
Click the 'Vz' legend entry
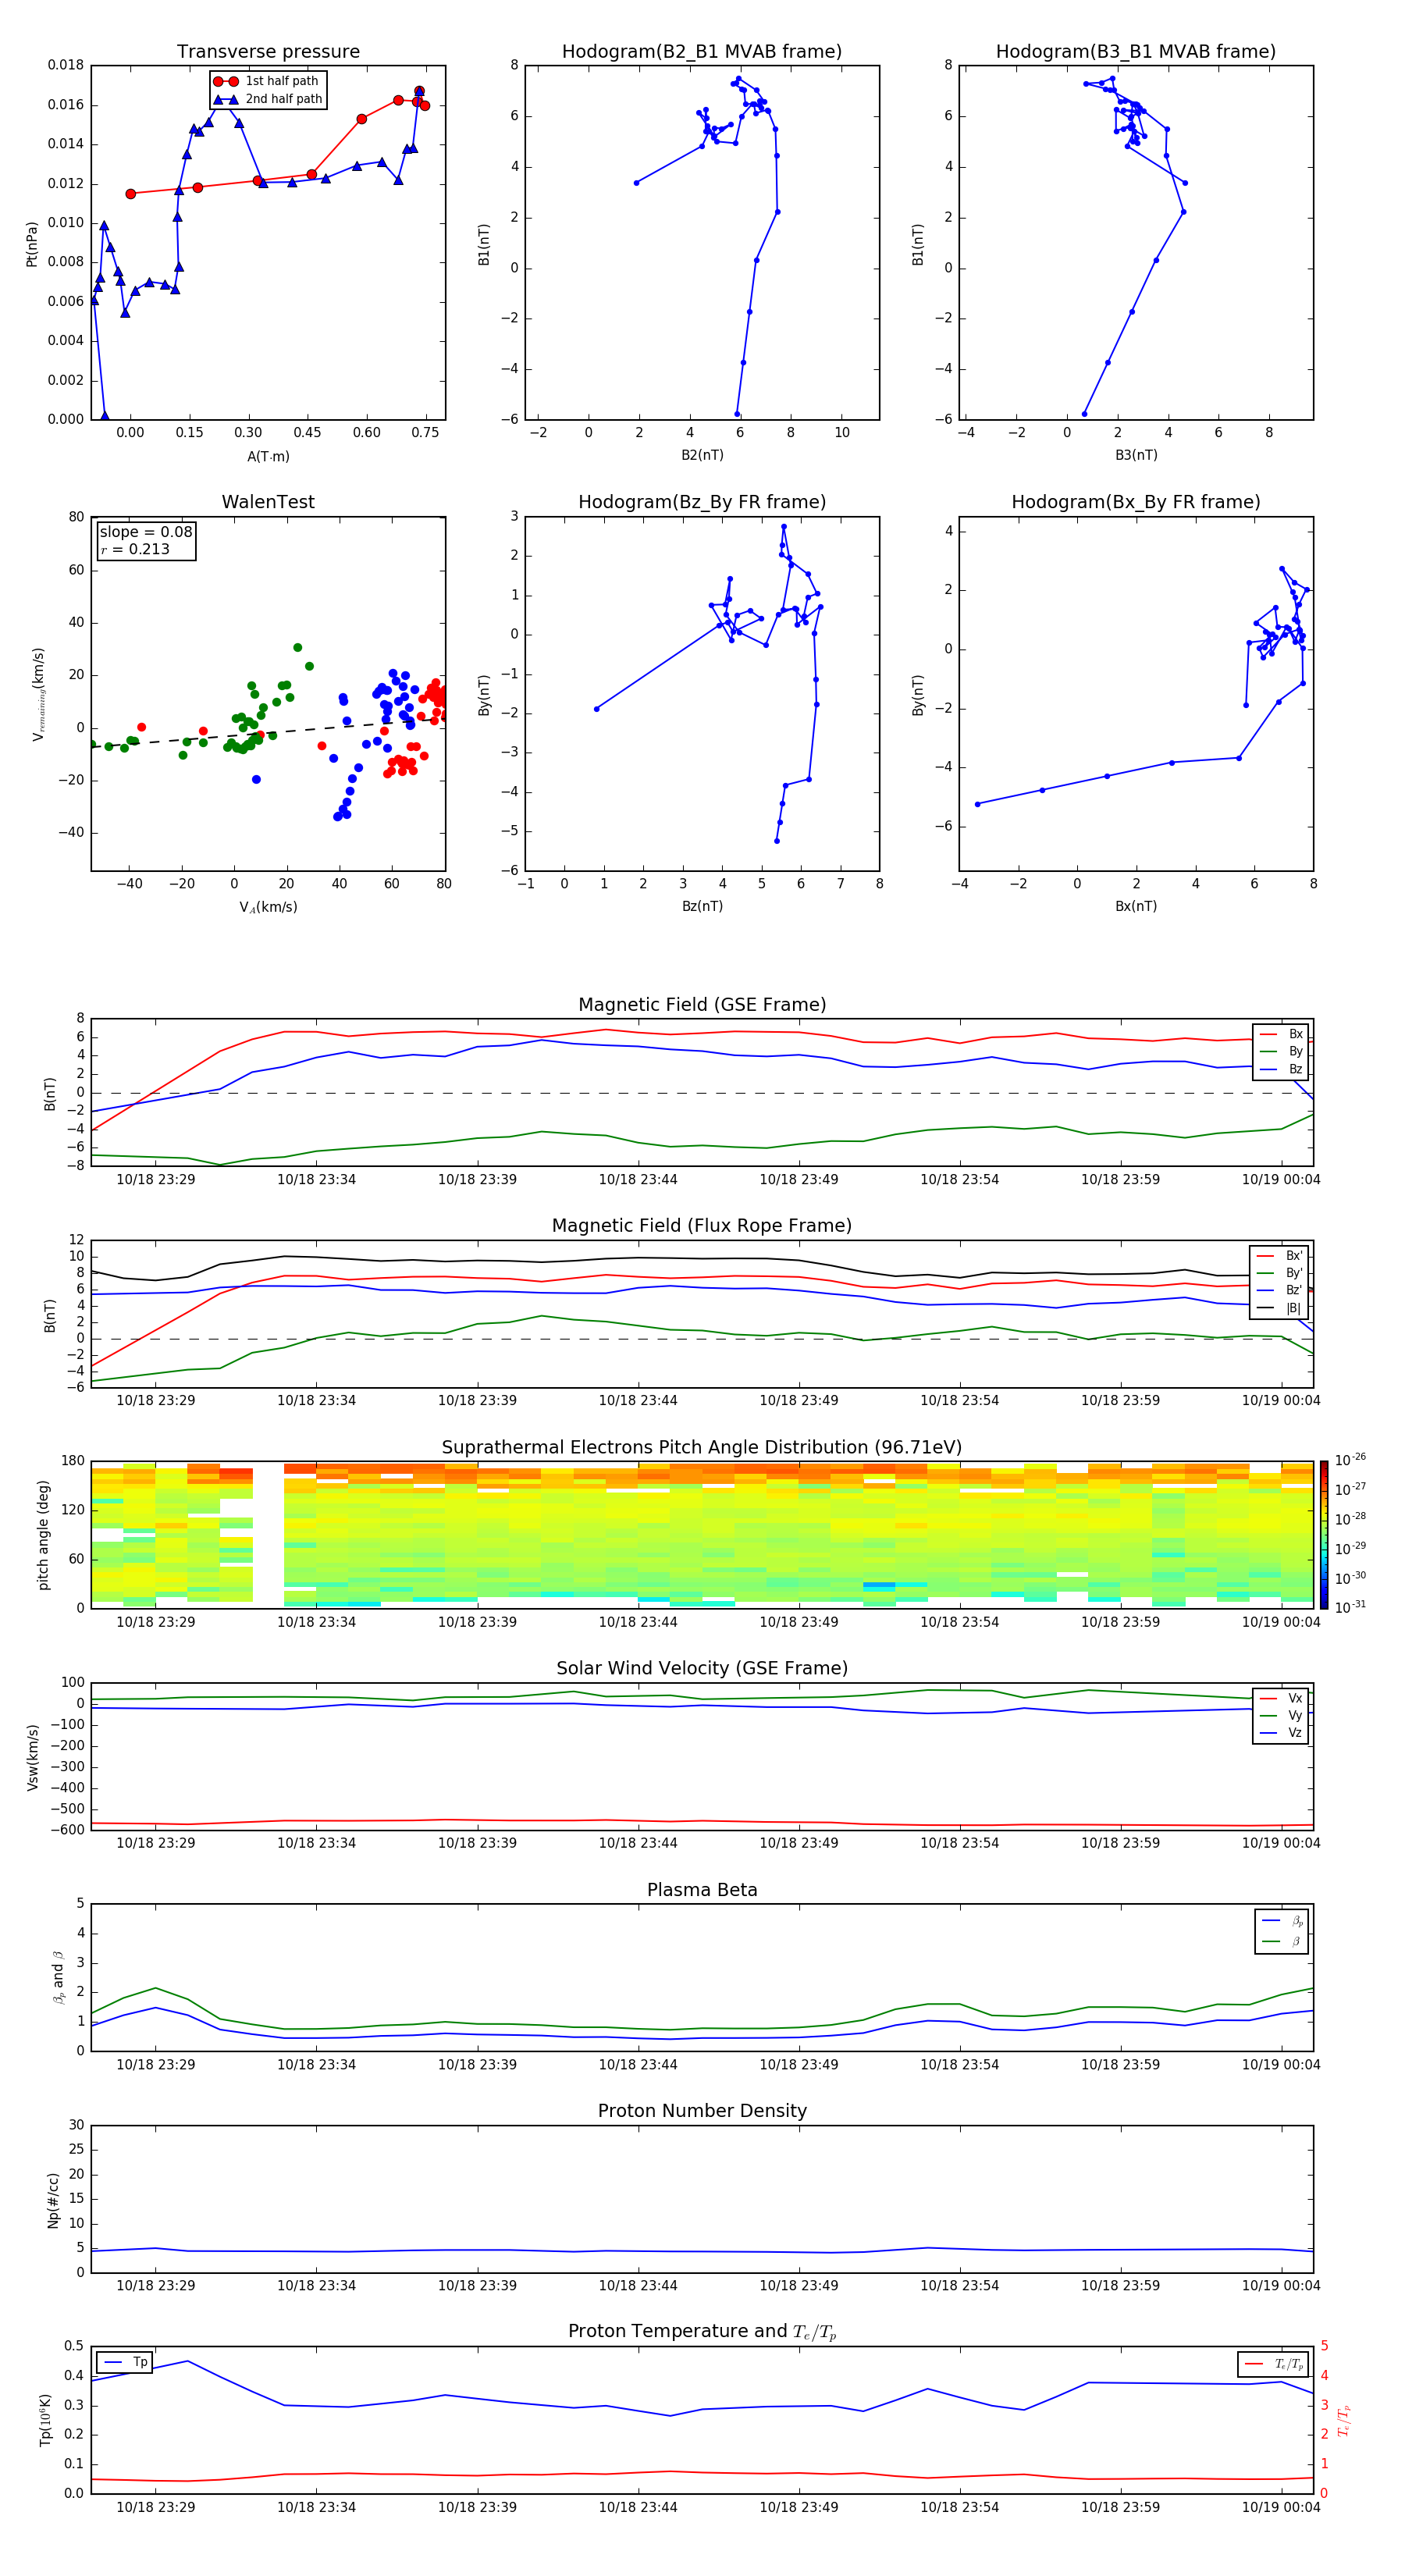tap(1282, 1733)
